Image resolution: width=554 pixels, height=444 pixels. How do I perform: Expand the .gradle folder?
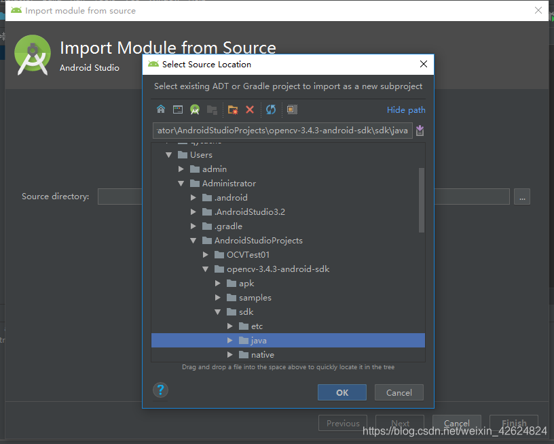[193, 226]
